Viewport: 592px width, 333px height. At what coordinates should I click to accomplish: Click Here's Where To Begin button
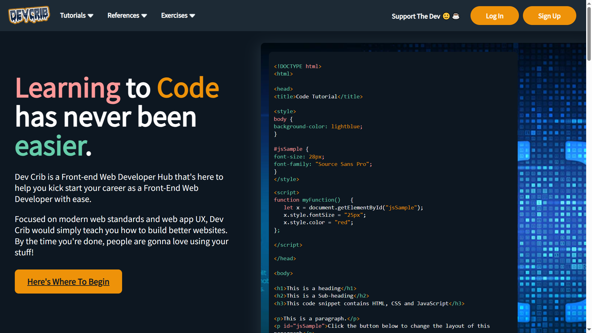coord(68,282)
